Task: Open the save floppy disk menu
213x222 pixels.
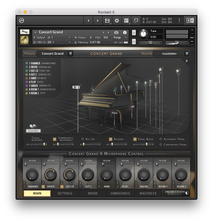Action: point(107,21)
